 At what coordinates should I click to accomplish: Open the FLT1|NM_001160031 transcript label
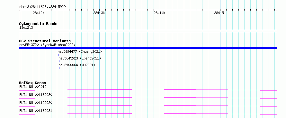[36, 111]
